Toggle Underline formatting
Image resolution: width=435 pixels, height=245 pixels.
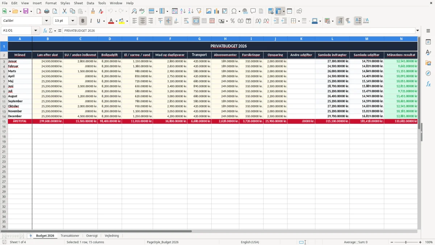click(x=98, y=21)
